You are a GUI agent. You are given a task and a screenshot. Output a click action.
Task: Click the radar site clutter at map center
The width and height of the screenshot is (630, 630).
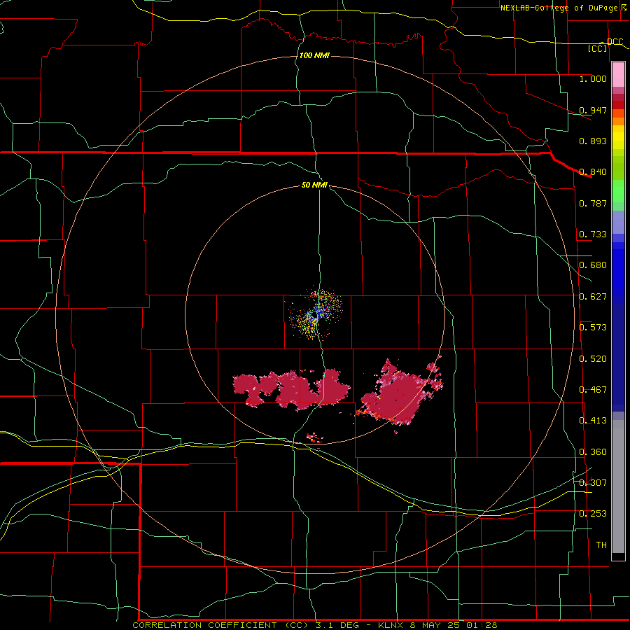coord(316,314)
